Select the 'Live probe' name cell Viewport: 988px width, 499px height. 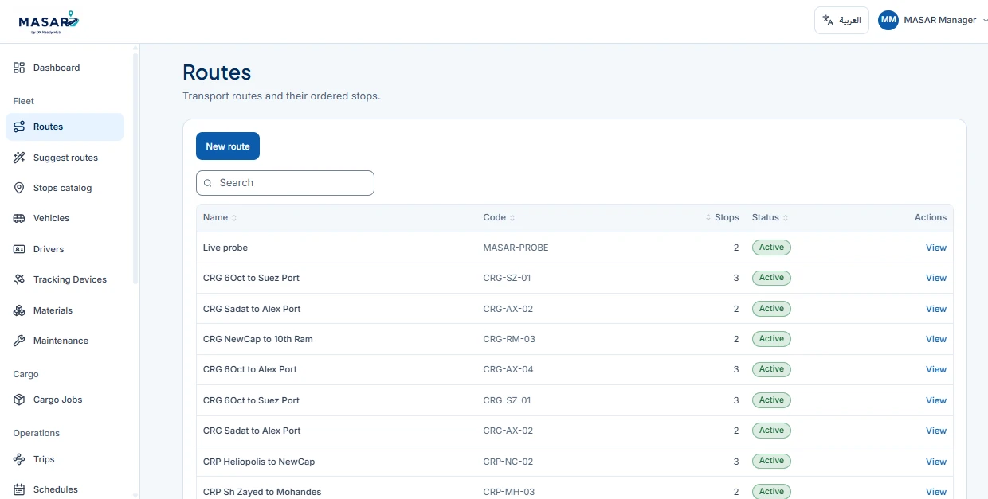(x=225, y=248)
